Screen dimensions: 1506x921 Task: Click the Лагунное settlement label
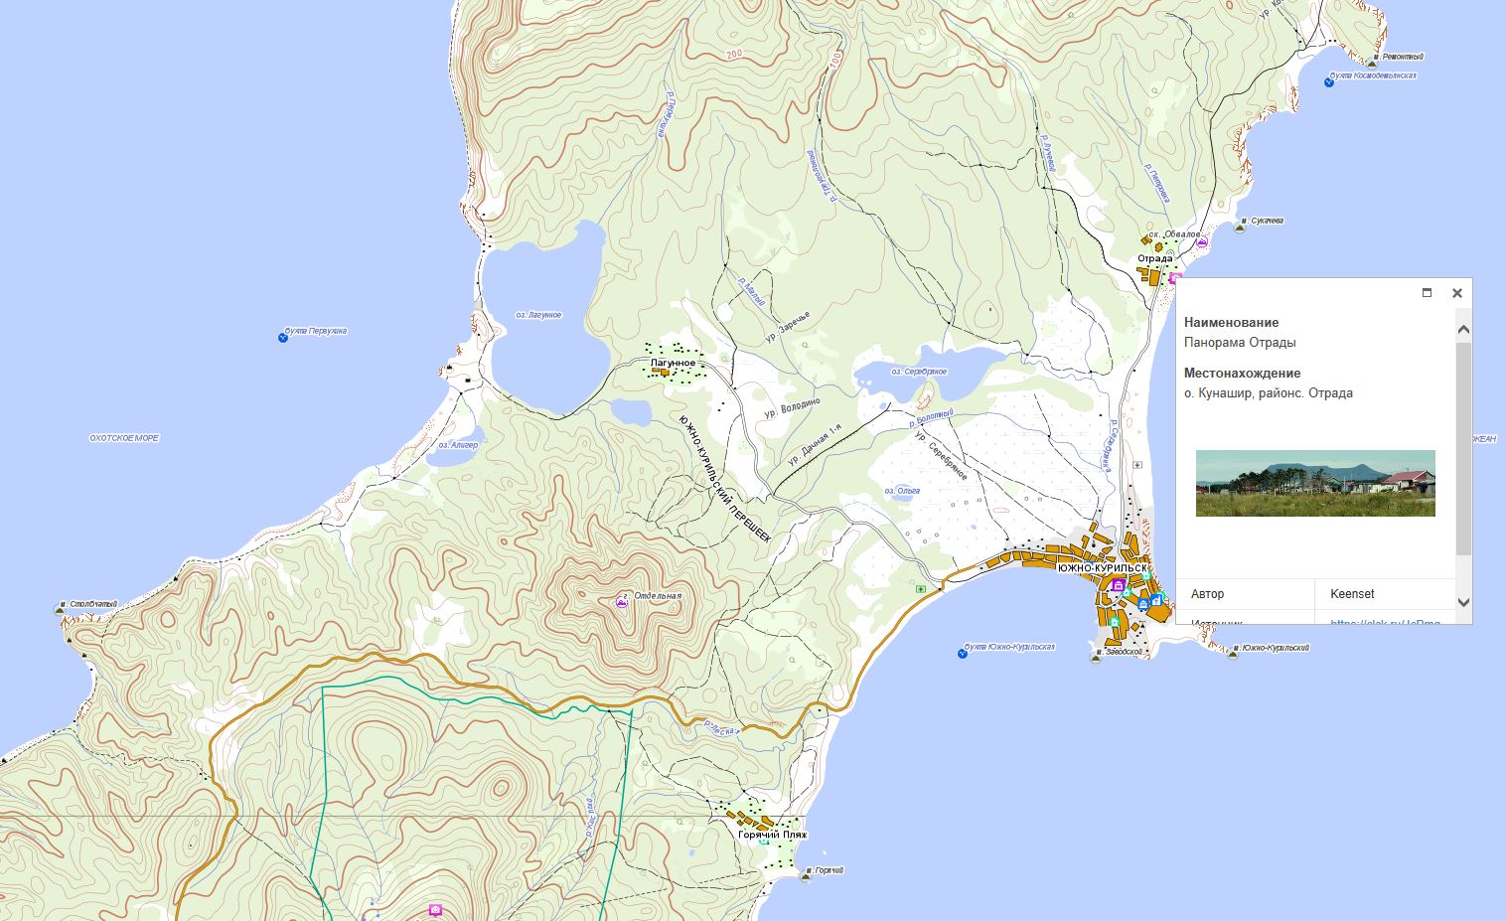(673, 364)
